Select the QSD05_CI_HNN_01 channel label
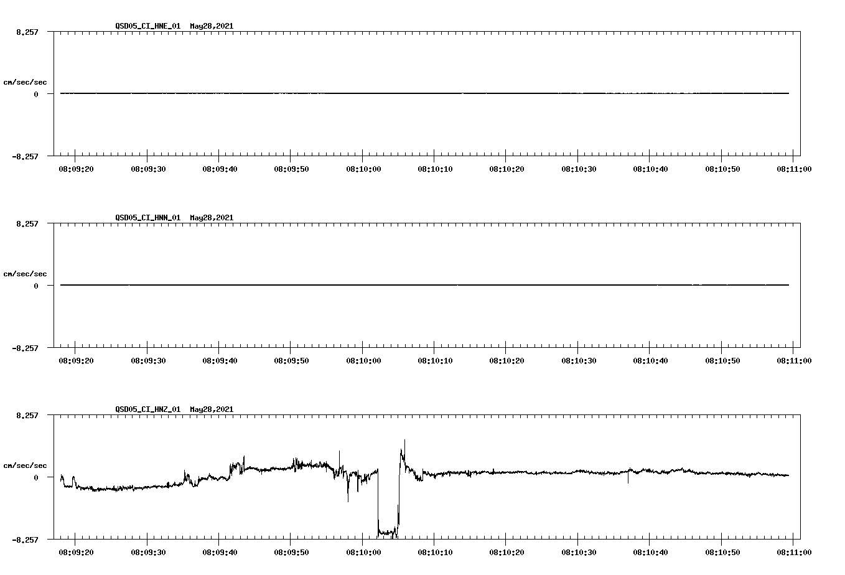The image size is (845, 575). 147,218
